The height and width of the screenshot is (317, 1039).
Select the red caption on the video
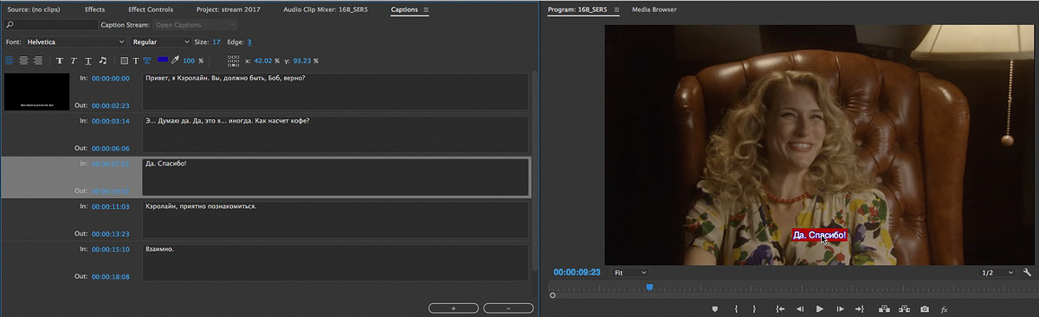819,235
